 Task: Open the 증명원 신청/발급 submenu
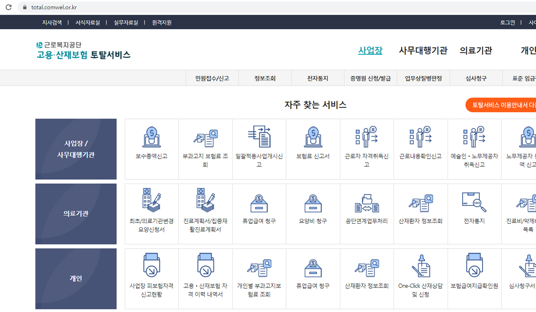tap(370, 78)
